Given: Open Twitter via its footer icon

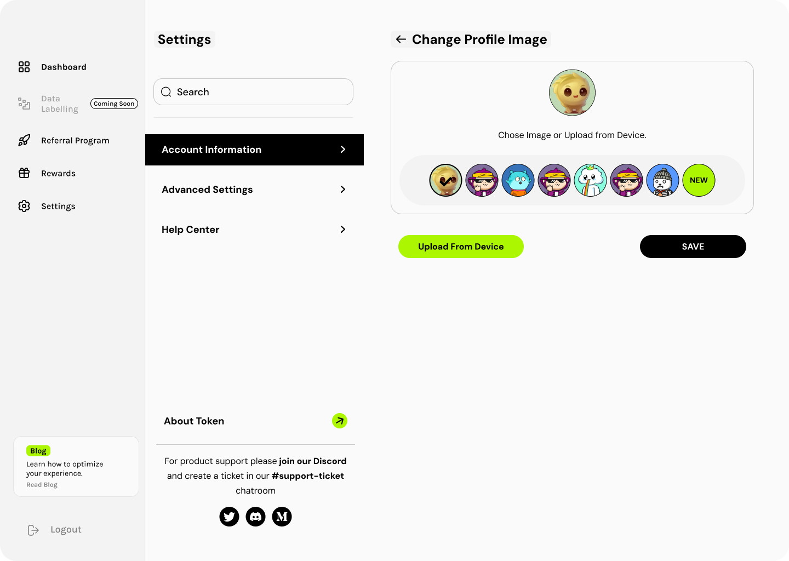Looking at the screenshot, I should [229, 517].
